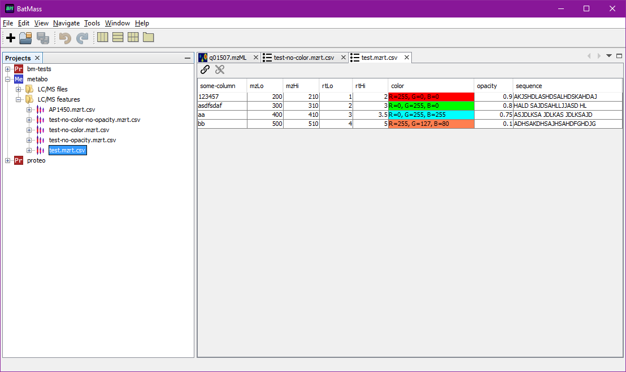The width and height of the screenshot is (626, 372).
Task: Click the test-no-opacity.mzrt.csv file icon
Action: pos(40,140)
